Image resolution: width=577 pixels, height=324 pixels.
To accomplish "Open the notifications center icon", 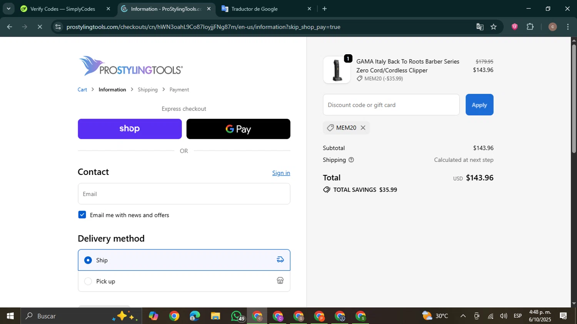I will coord(564,316).
